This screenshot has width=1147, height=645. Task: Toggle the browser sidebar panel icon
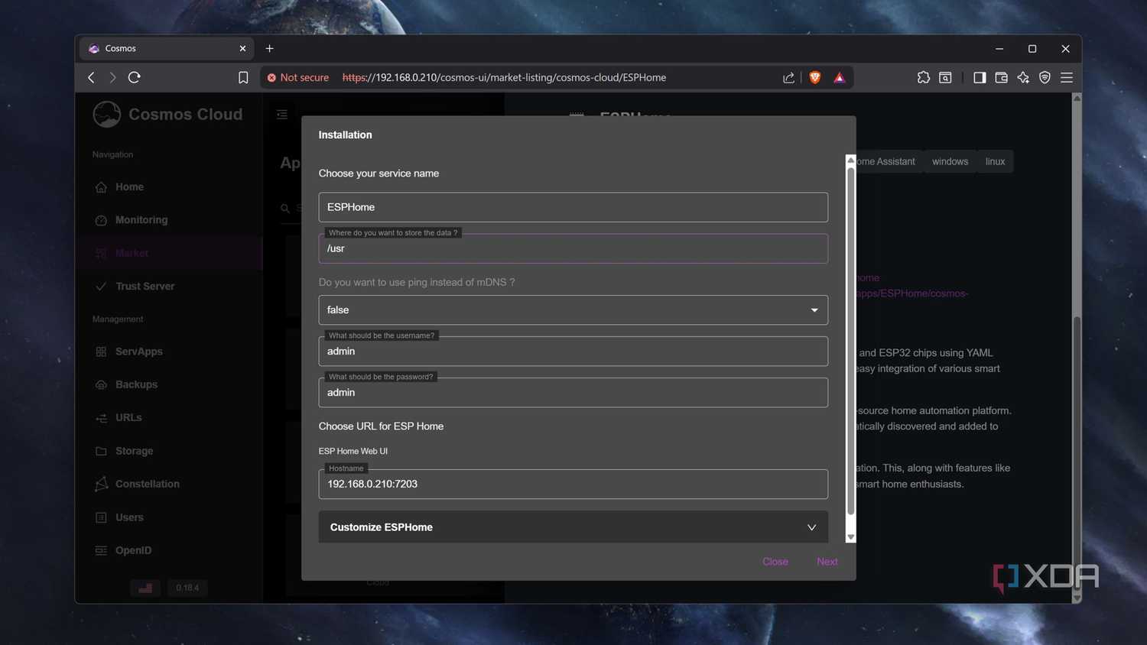[980, 77]
